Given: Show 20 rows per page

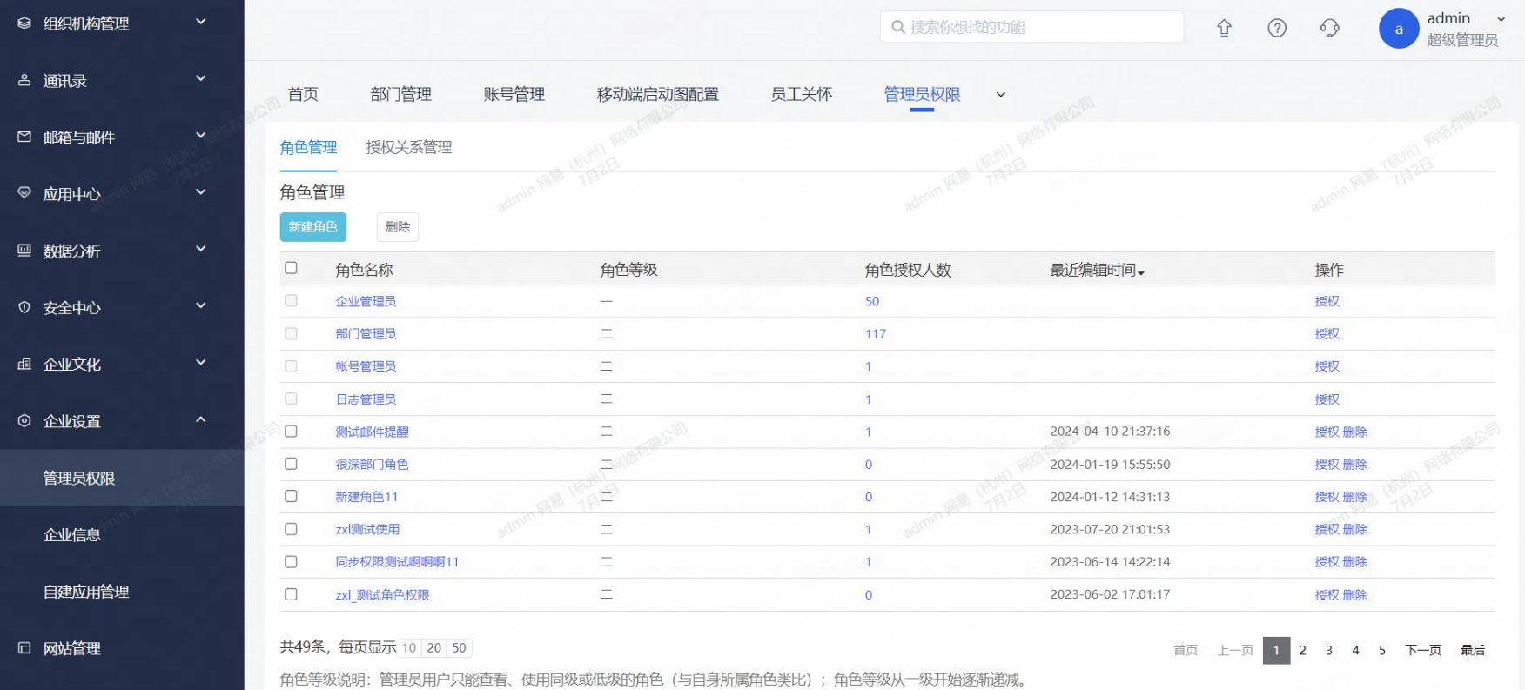Looking at the screenshot, I should [434, 647].
